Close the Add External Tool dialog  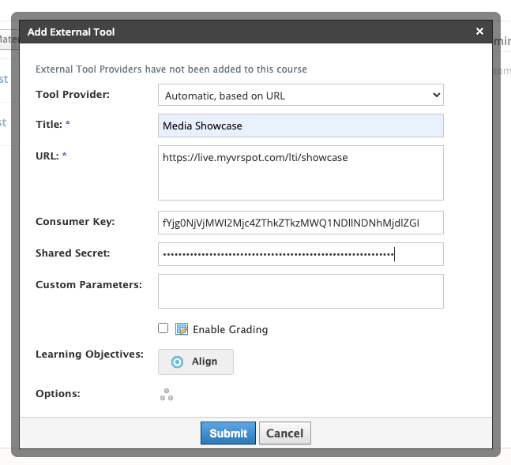click(479, 32)
